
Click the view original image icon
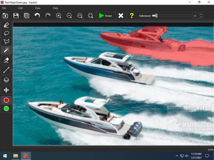coord(26,16)
